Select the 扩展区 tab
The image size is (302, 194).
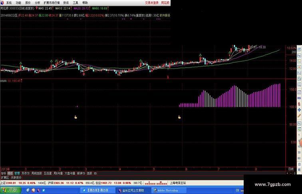(5, 178)
